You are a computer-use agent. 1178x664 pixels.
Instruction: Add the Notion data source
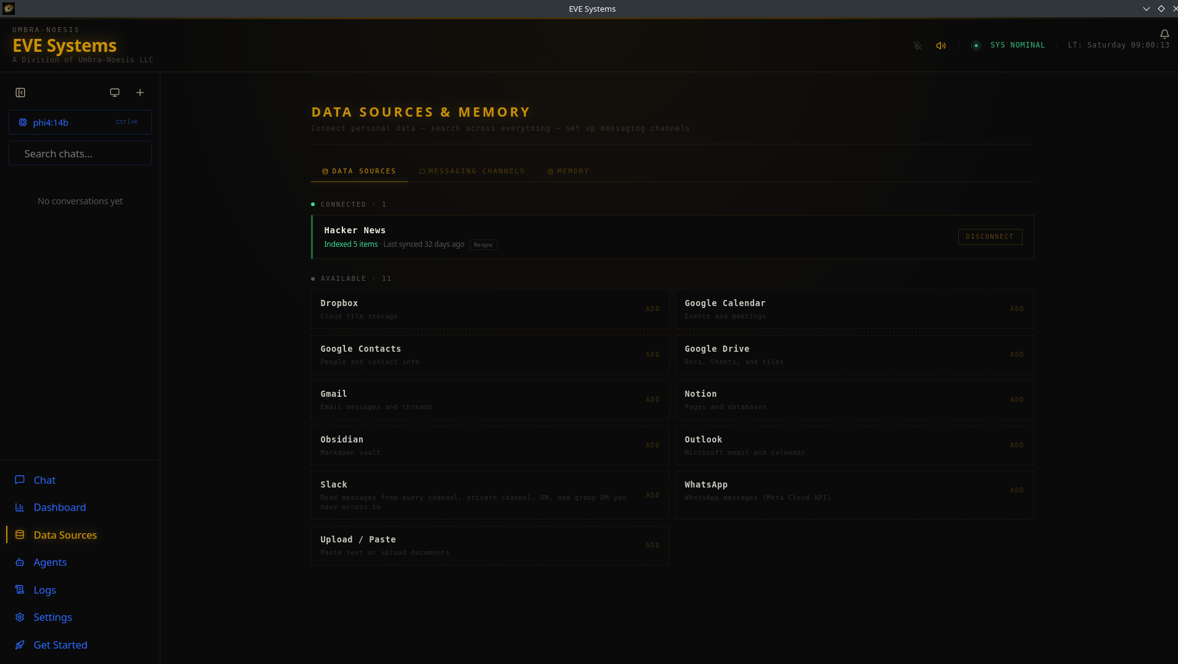(x=1017, y=399)
